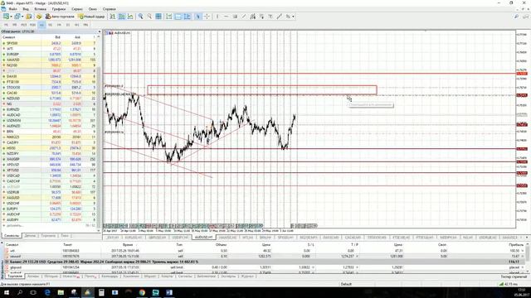Open История tab in toolbox
The image size is (531, 298).
point(51,276)
